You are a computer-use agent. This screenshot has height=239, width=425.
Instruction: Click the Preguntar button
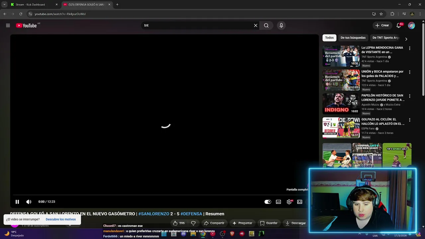pos(242,223)
